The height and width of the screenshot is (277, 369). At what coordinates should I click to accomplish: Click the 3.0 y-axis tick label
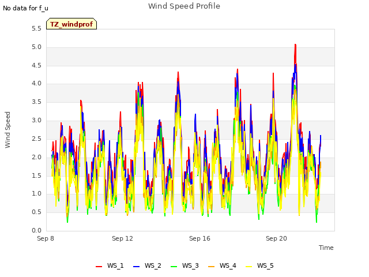click(36, 121)
